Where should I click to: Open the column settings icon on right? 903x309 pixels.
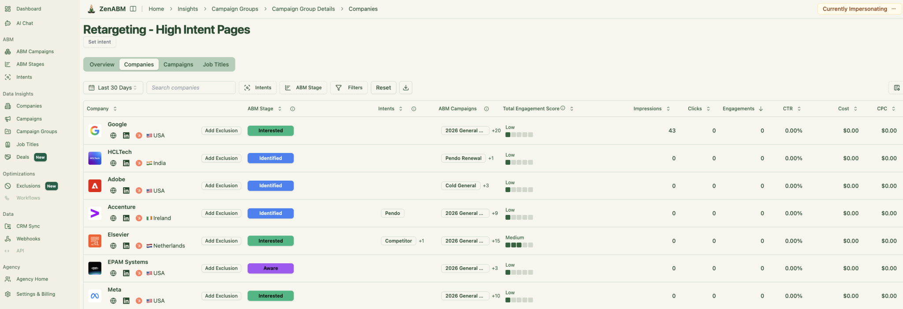click(x=896, y=87)
